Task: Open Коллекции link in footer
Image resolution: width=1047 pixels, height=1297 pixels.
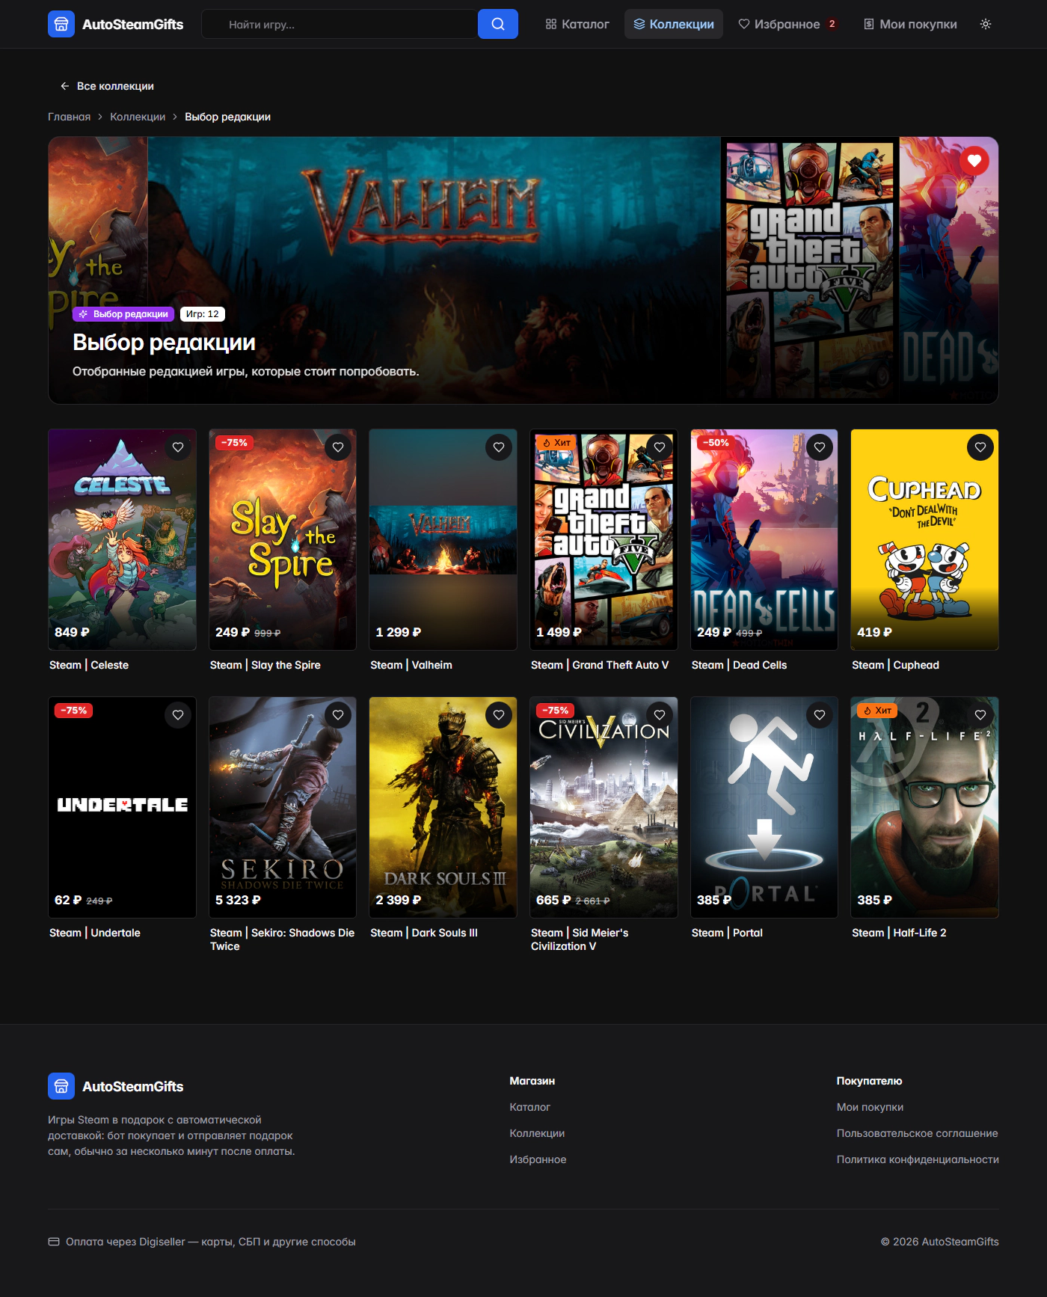Action: [x=537, y=1133]
